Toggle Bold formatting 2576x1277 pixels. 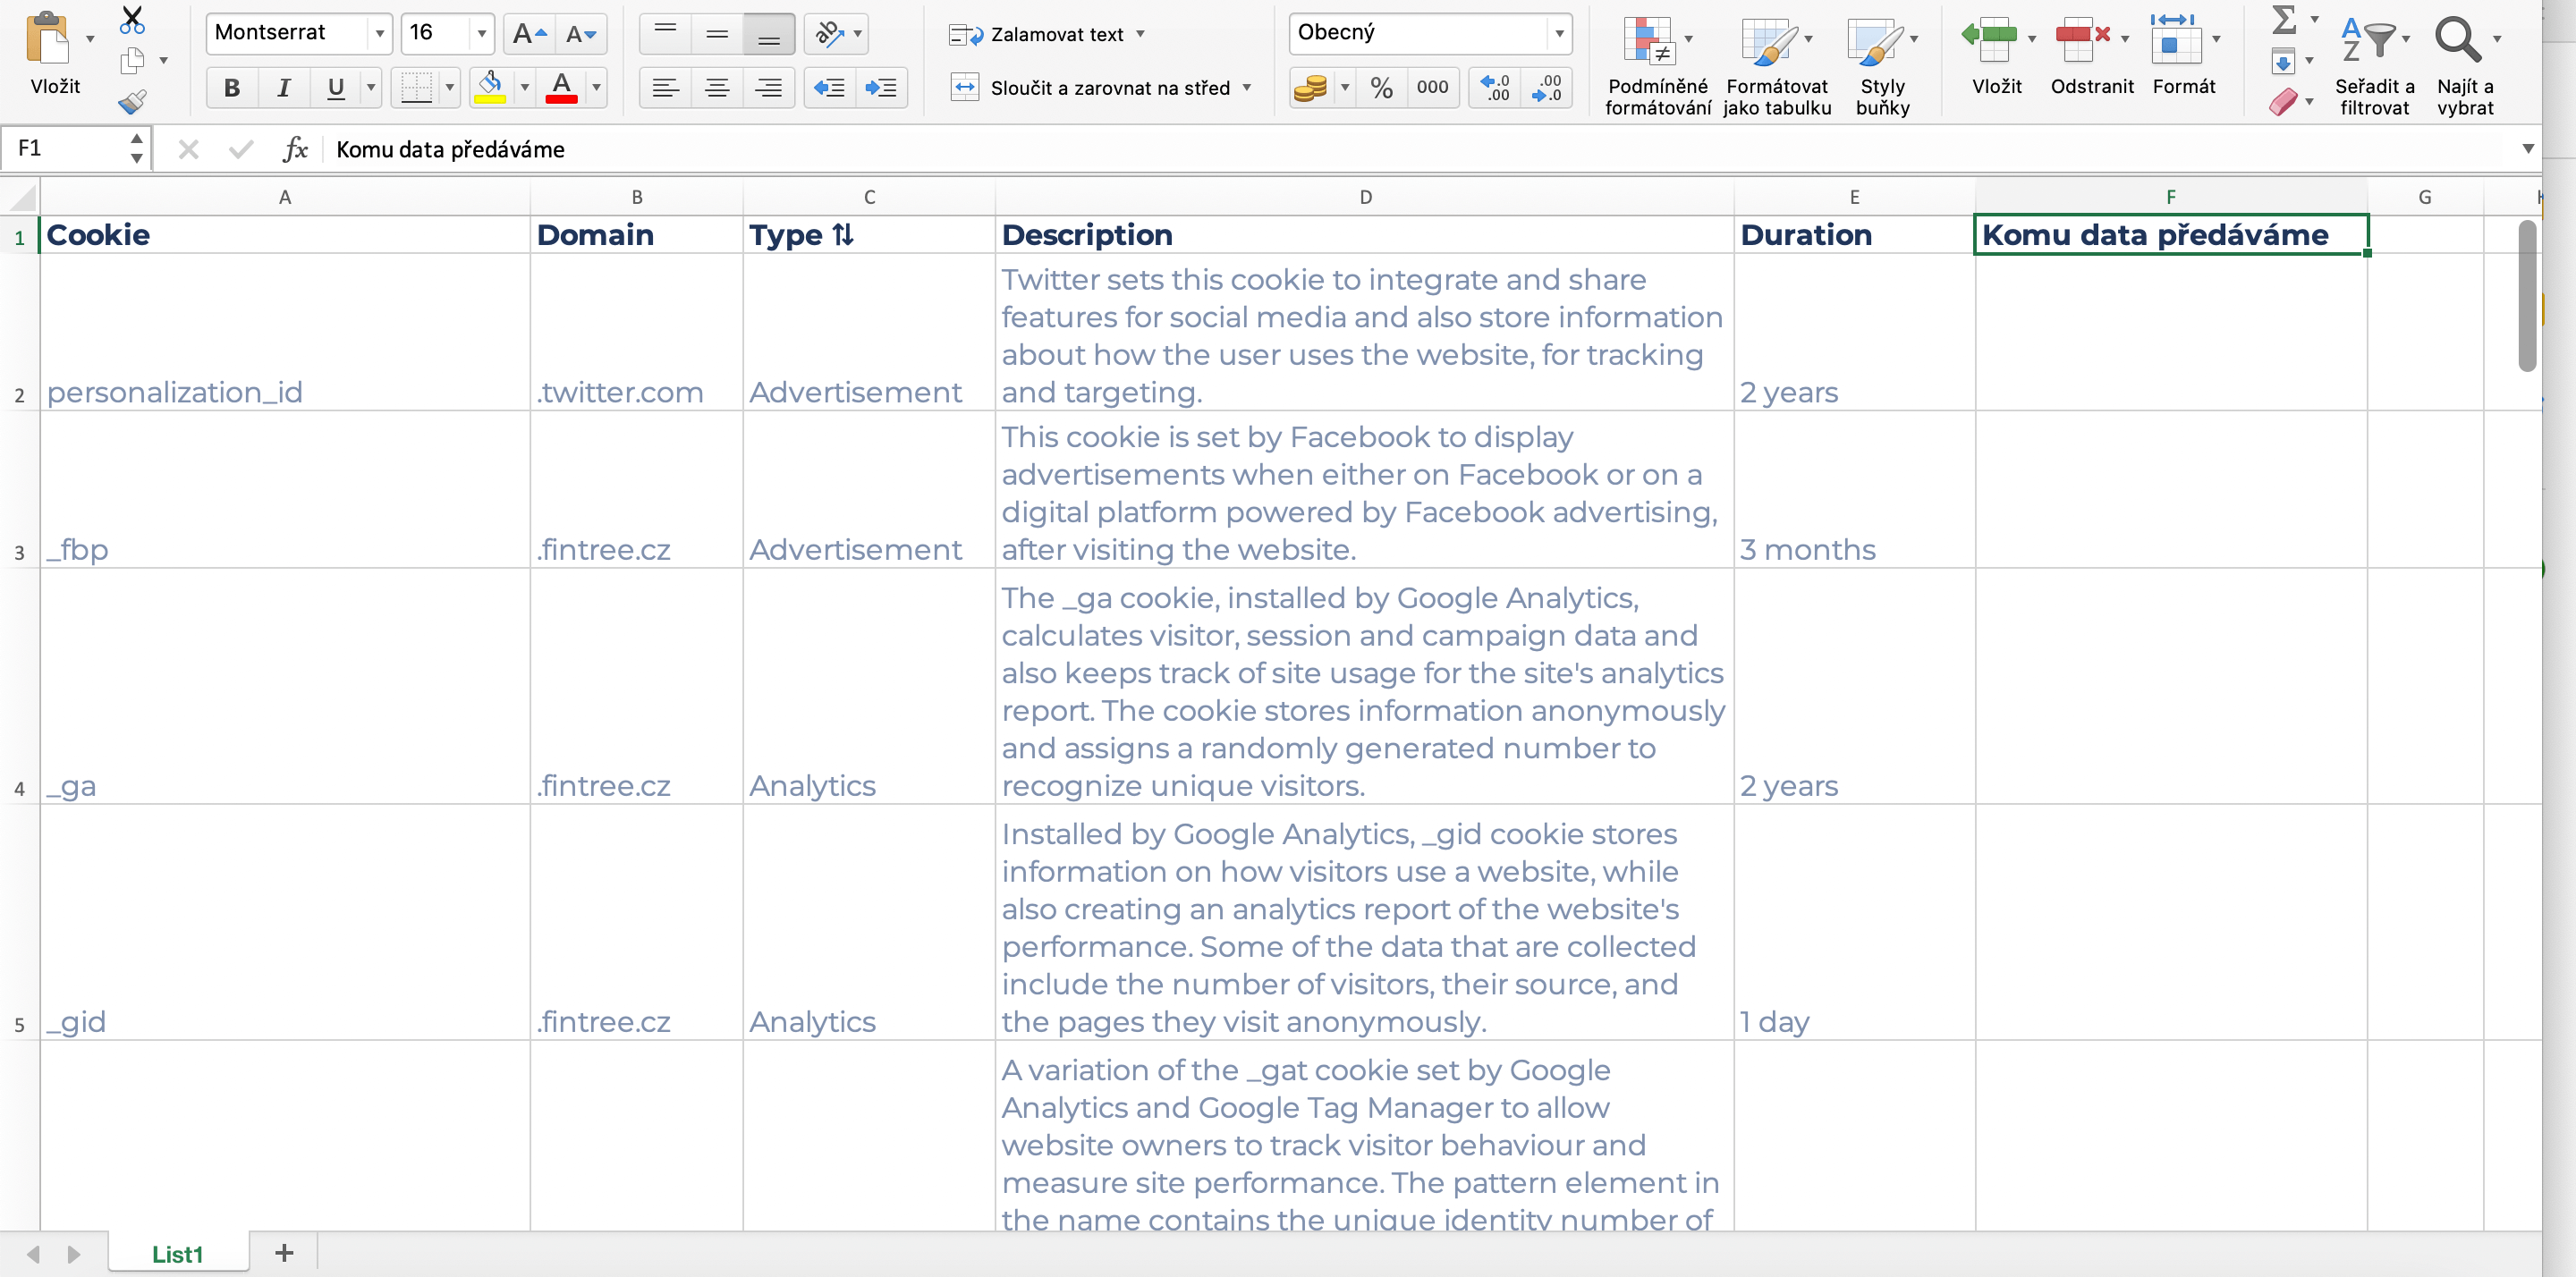[232, 88]
